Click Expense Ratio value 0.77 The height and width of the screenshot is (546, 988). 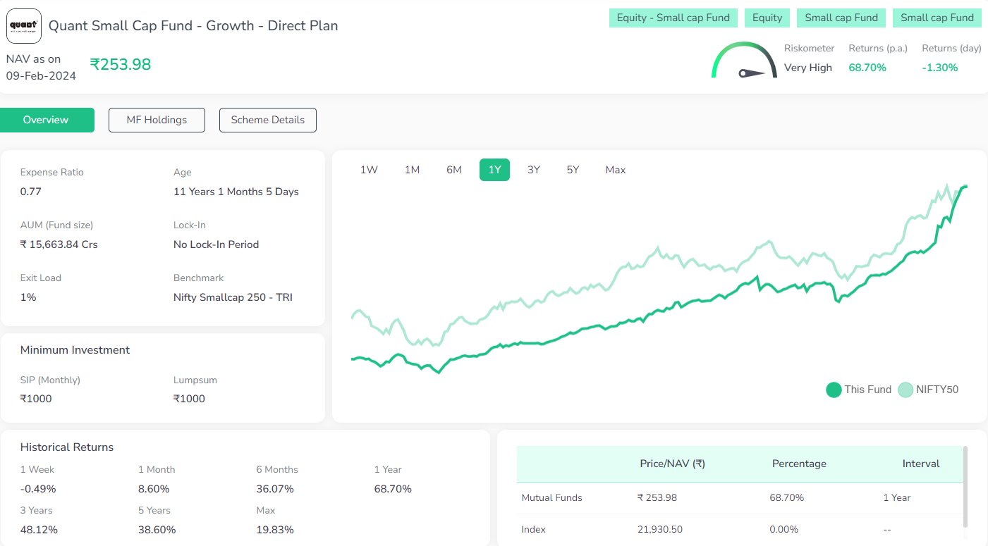[31, 192]
